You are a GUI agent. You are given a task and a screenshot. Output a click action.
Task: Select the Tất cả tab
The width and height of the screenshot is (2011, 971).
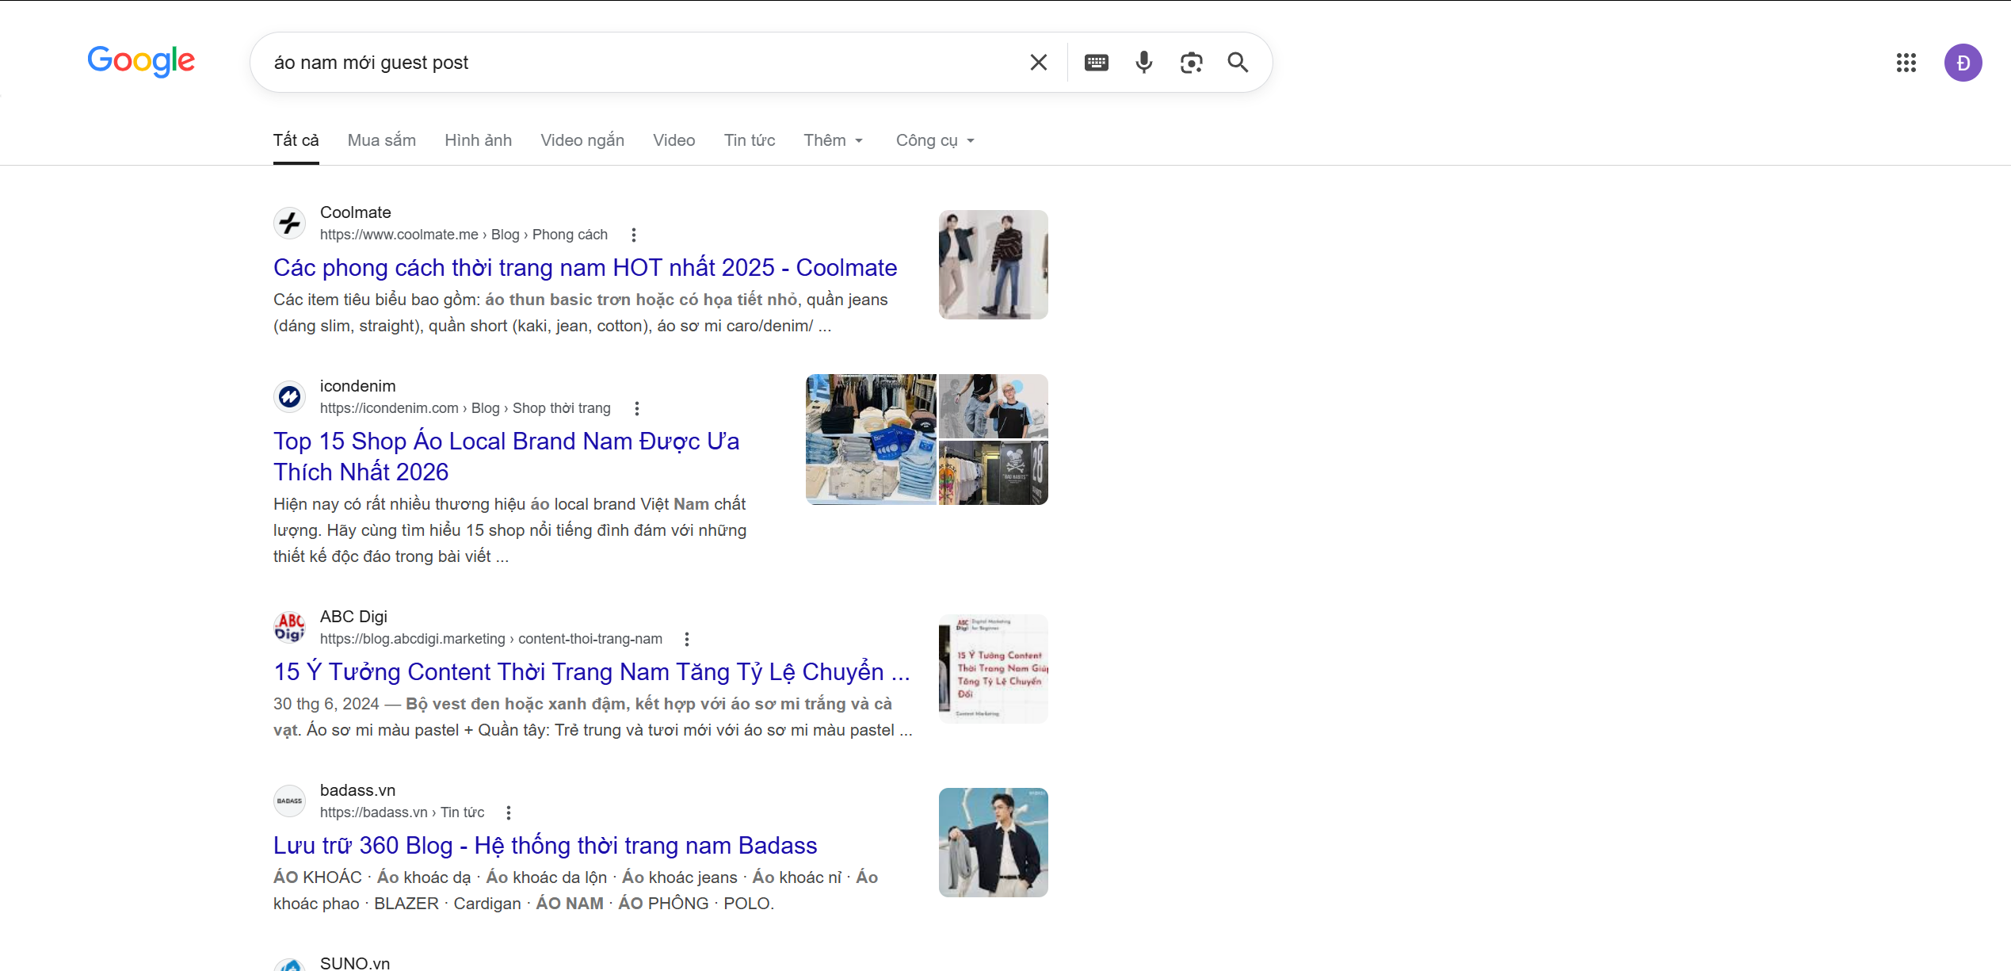pos(296,140)
